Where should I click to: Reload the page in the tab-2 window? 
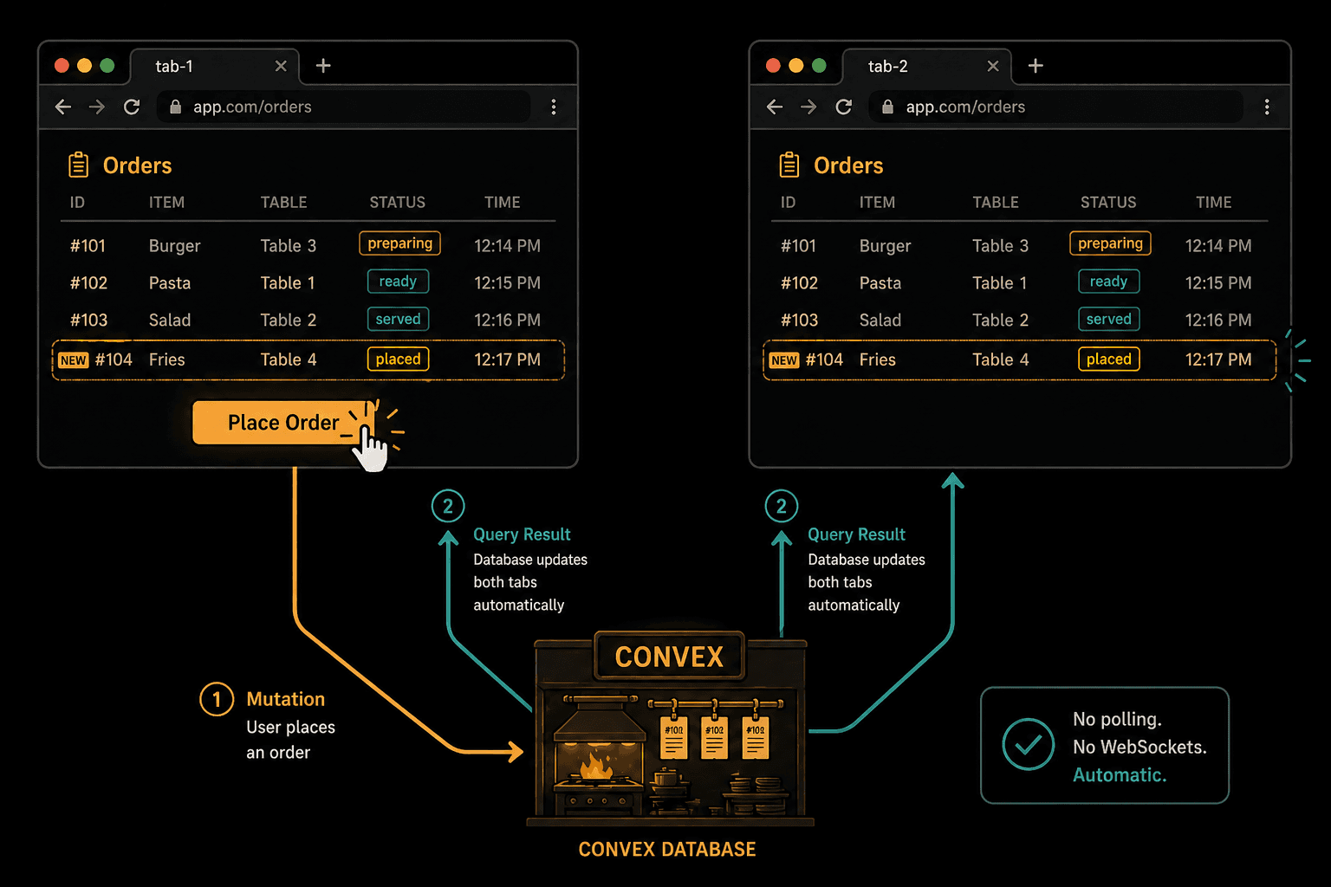pos(843,107)
